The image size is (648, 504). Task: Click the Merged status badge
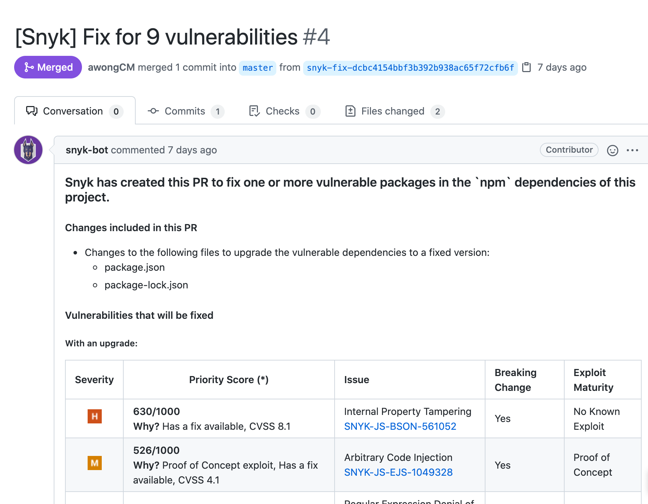coord(48,67)
